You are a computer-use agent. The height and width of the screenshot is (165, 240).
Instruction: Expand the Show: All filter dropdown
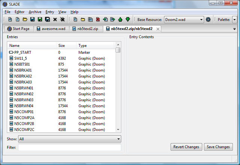pyautogui.click(x=70, y=139)
